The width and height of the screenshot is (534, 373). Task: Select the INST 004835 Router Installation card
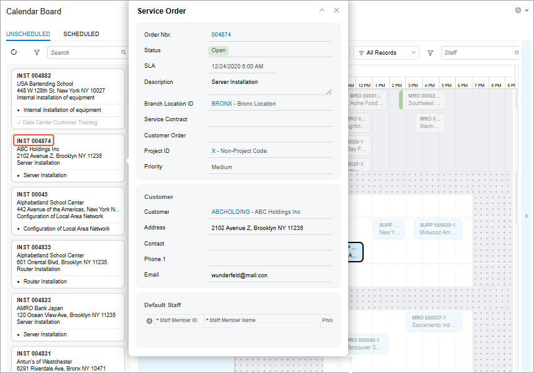(68, 264)
